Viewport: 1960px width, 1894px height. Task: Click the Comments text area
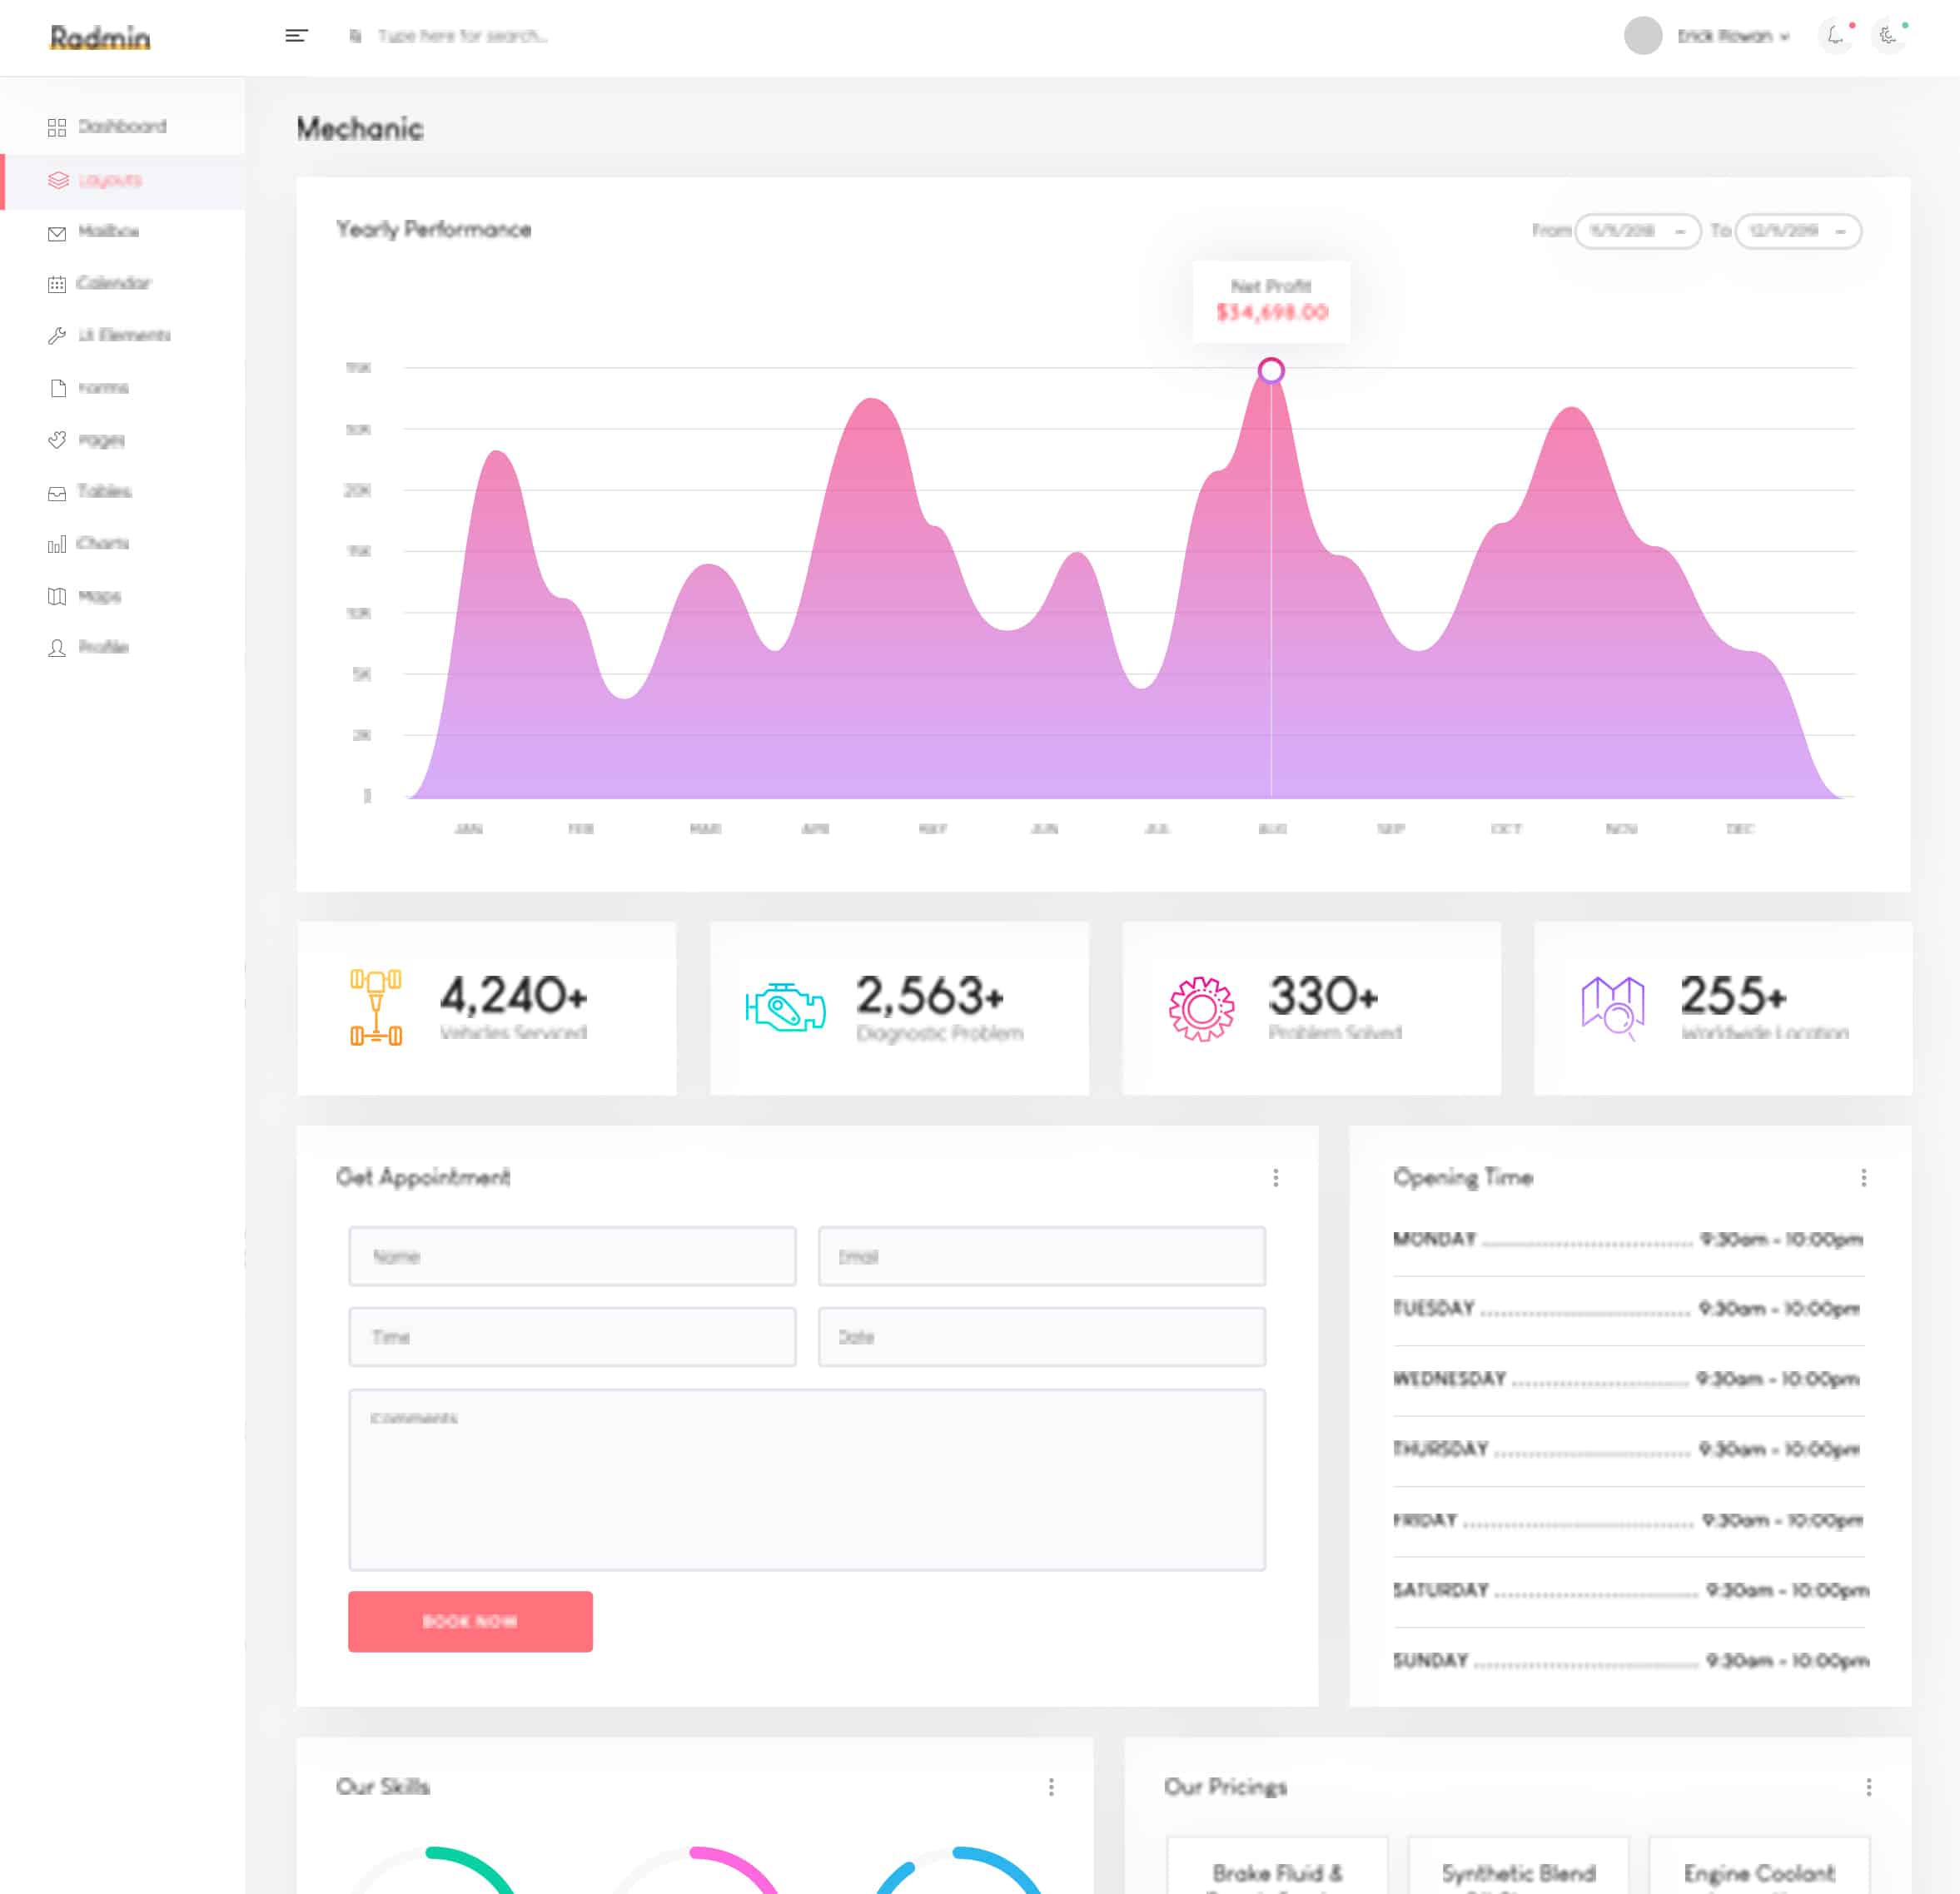click(807, 1479)
